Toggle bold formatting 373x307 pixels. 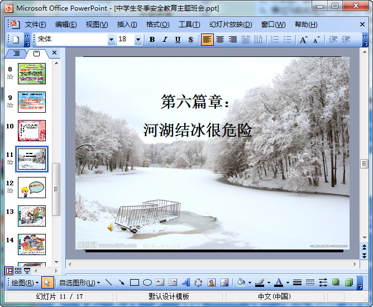[152, 40]
